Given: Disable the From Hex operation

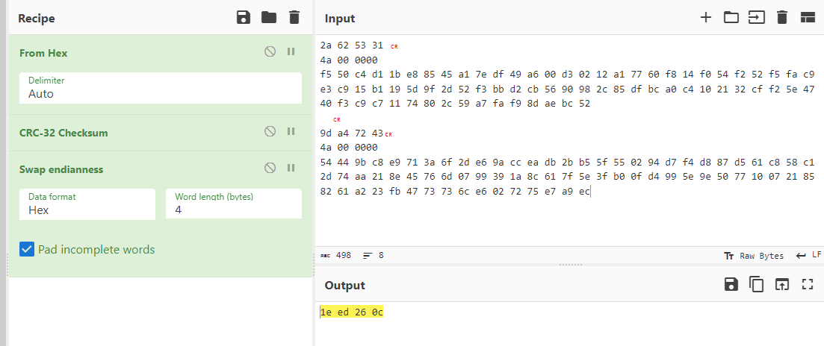Looking at the screenshot, I should click(270, 52).
